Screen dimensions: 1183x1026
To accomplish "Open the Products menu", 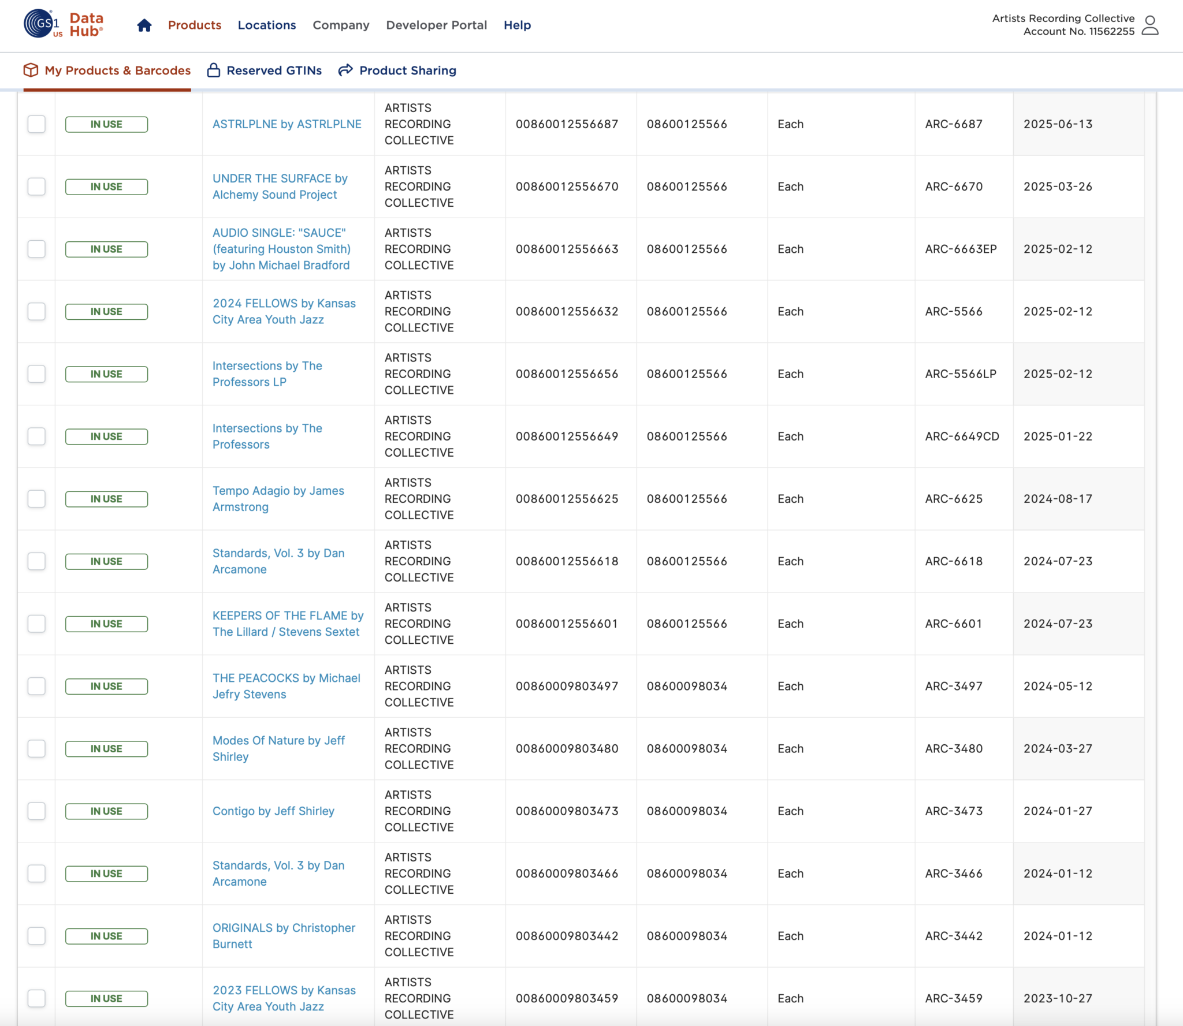I will tap(195, 25).
